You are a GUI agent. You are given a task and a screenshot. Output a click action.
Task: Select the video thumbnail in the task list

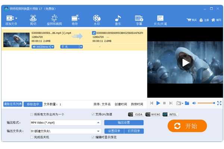(x=16, y=40)
